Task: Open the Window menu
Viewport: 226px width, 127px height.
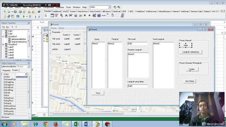Action: click(77, 7)
